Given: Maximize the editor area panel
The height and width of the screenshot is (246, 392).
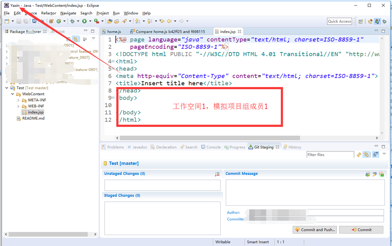Looking at the screenshot, I should (x=383, y=31).
